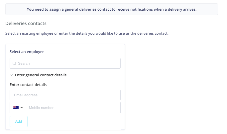Select the phone country selector with flag
Image resolution: width=227 pixels, height=134 pixels.
(18, 108)
